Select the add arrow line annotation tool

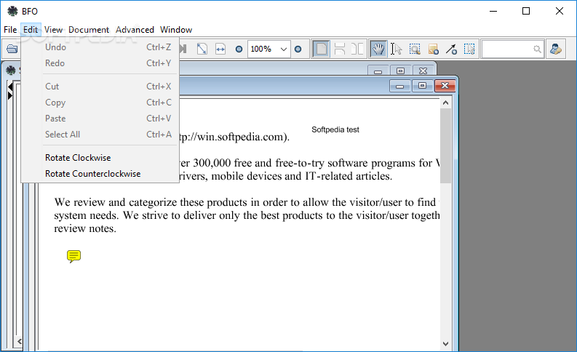[x=451, y=49]
